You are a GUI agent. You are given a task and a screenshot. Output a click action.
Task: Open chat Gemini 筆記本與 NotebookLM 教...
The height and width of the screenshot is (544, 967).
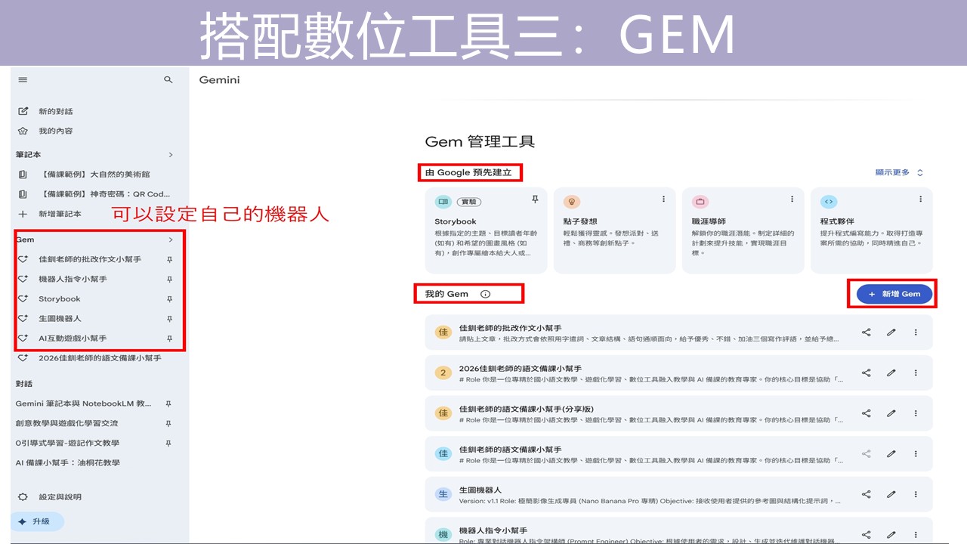point(83,403)
